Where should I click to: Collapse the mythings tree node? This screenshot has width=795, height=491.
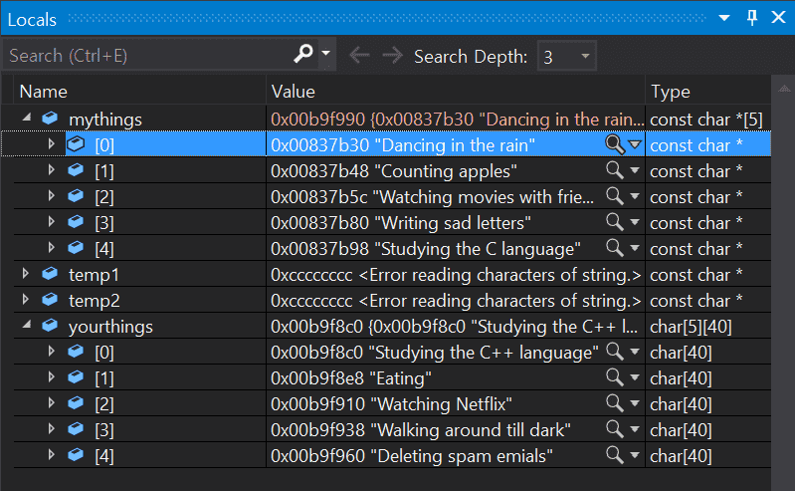(27, 120)
